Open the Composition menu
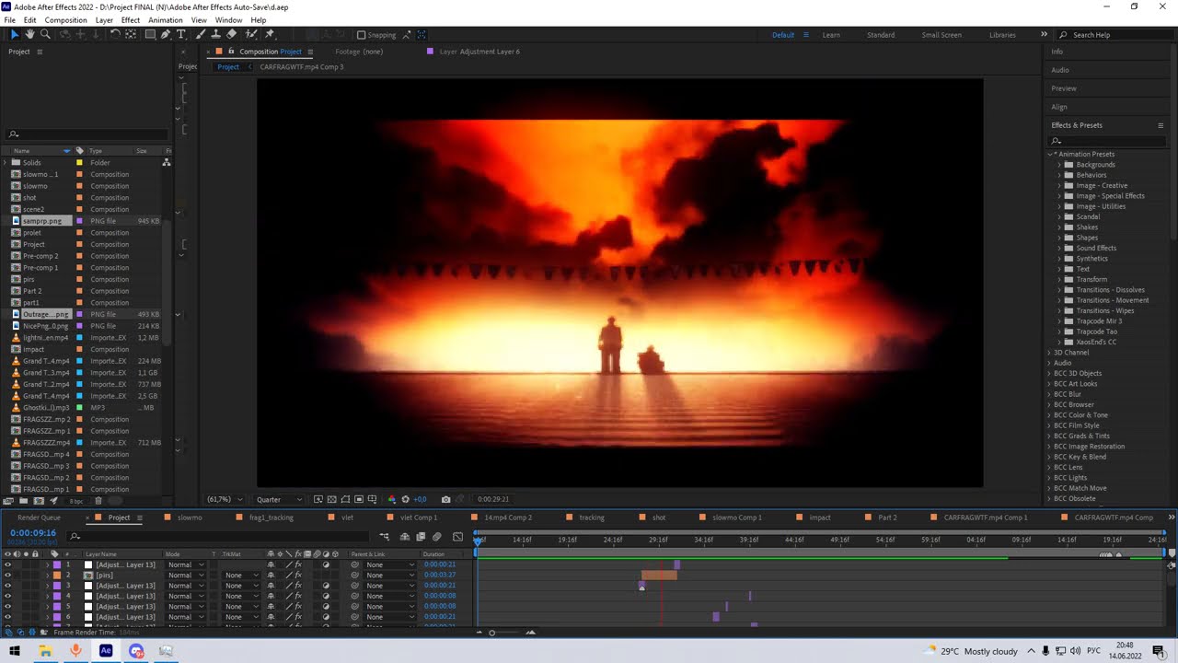 tap(65, 20)
